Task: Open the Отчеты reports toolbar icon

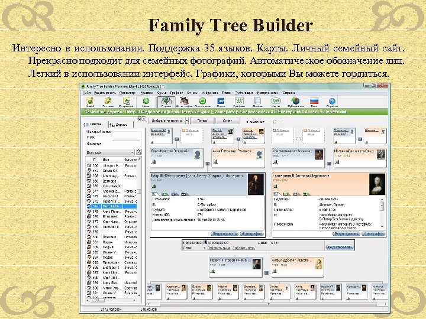Action: [257, 102]
